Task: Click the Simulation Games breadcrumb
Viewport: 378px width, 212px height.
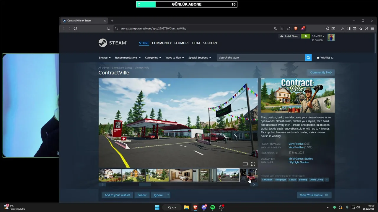Action: point(122,68)
